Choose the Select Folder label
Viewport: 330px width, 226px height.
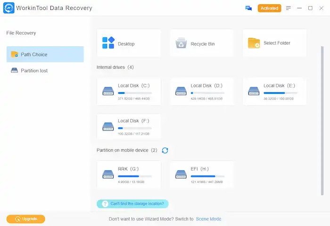277,43
